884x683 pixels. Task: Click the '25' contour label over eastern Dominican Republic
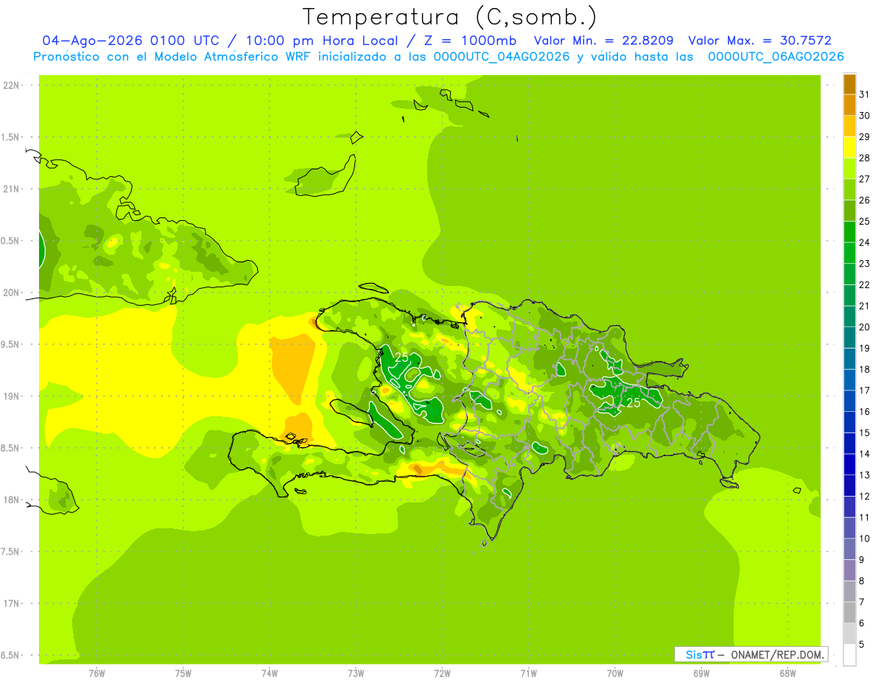point(633,402)
